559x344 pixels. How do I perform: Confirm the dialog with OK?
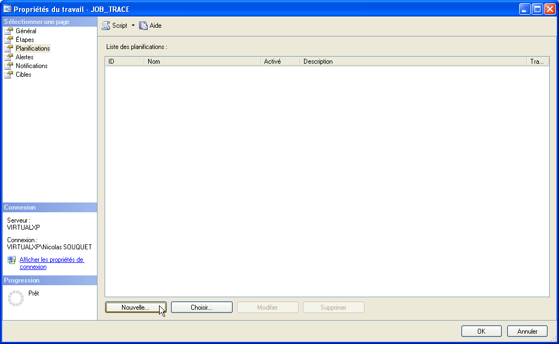[x=481, y=331]
